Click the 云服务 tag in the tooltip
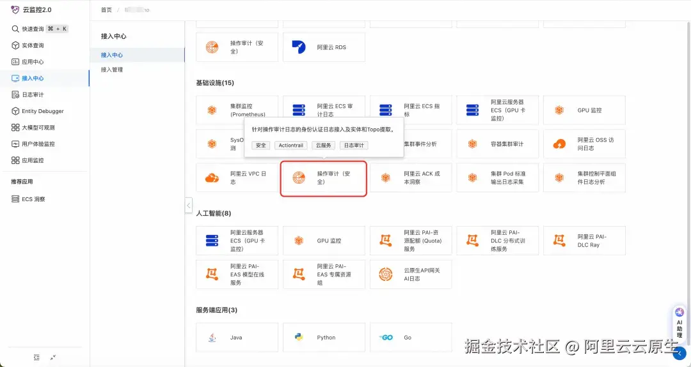 324,146
